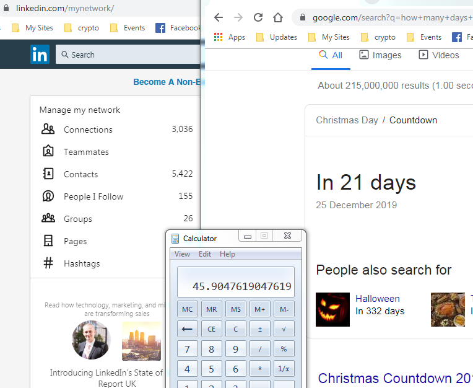Click the plus-minus sign button
Screen dimensions: 473x388
[x=260, y=329]
